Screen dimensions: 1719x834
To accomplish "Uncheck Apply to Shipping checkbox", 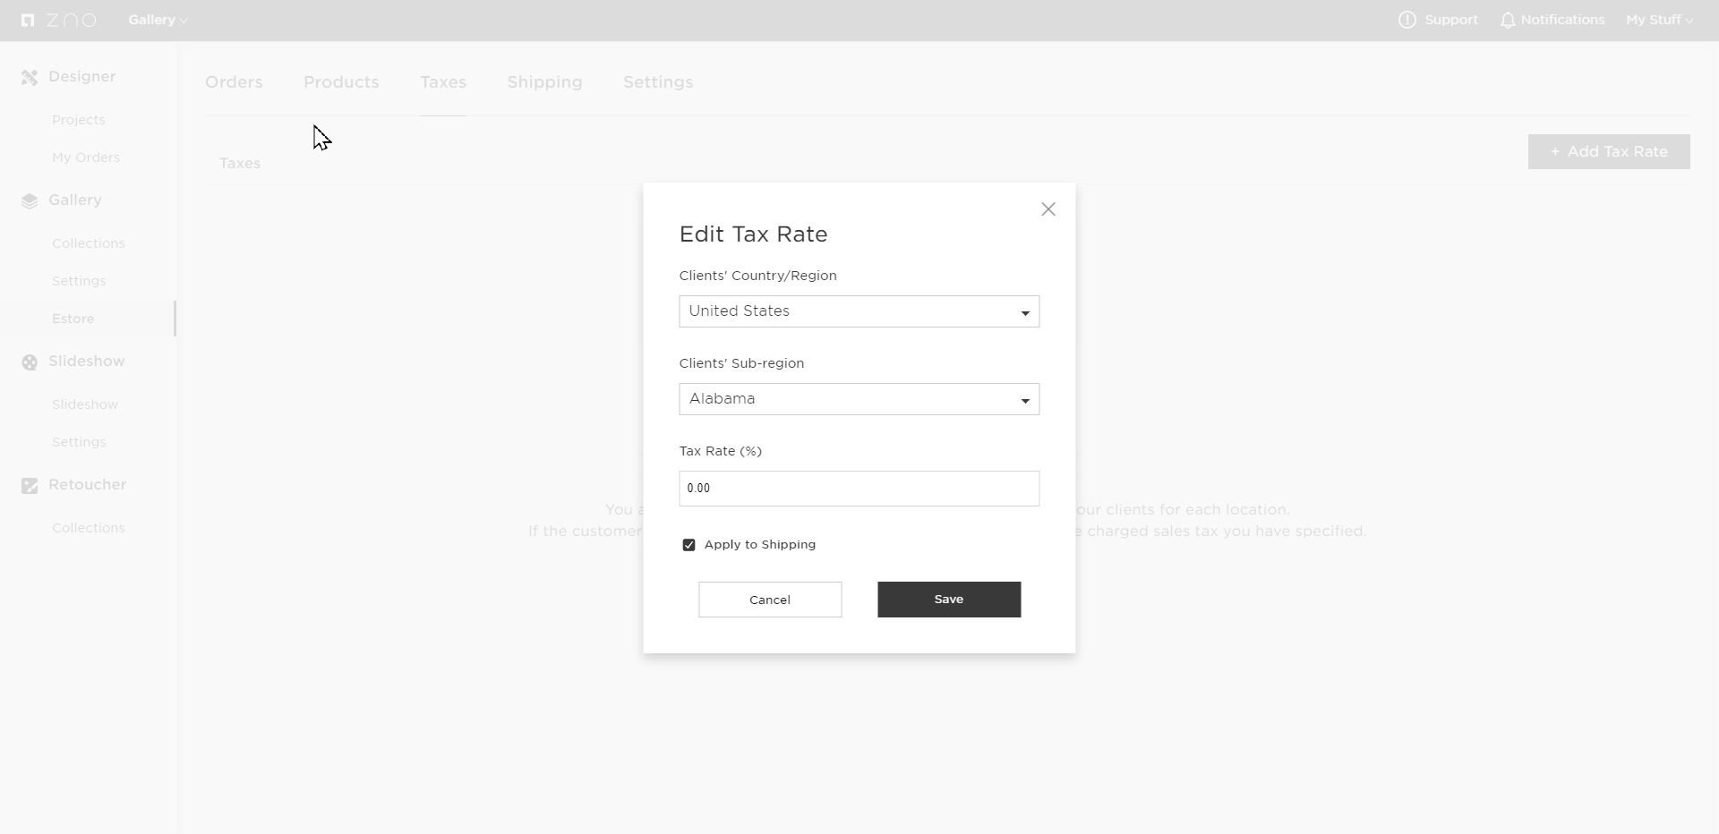I will (x=688, y=545).
